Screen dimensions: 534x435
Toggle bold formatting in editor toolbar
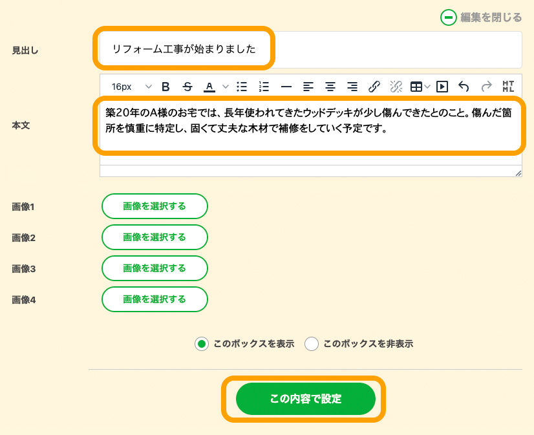click(x=166, y=87)
